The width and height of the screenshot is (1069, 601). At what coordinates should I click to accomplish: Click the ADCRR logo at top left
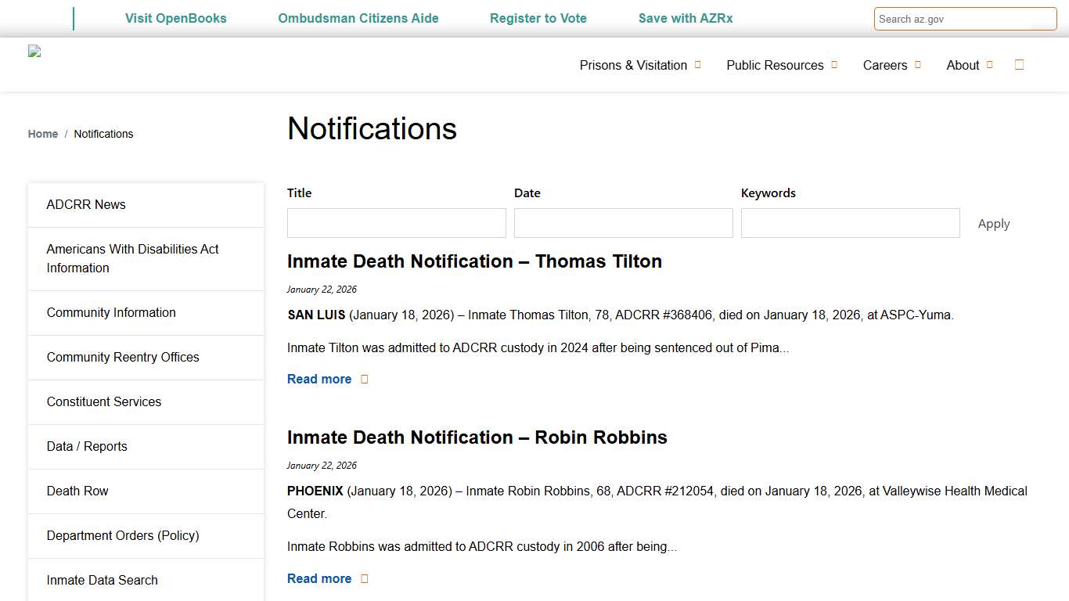tap(34, 51)
